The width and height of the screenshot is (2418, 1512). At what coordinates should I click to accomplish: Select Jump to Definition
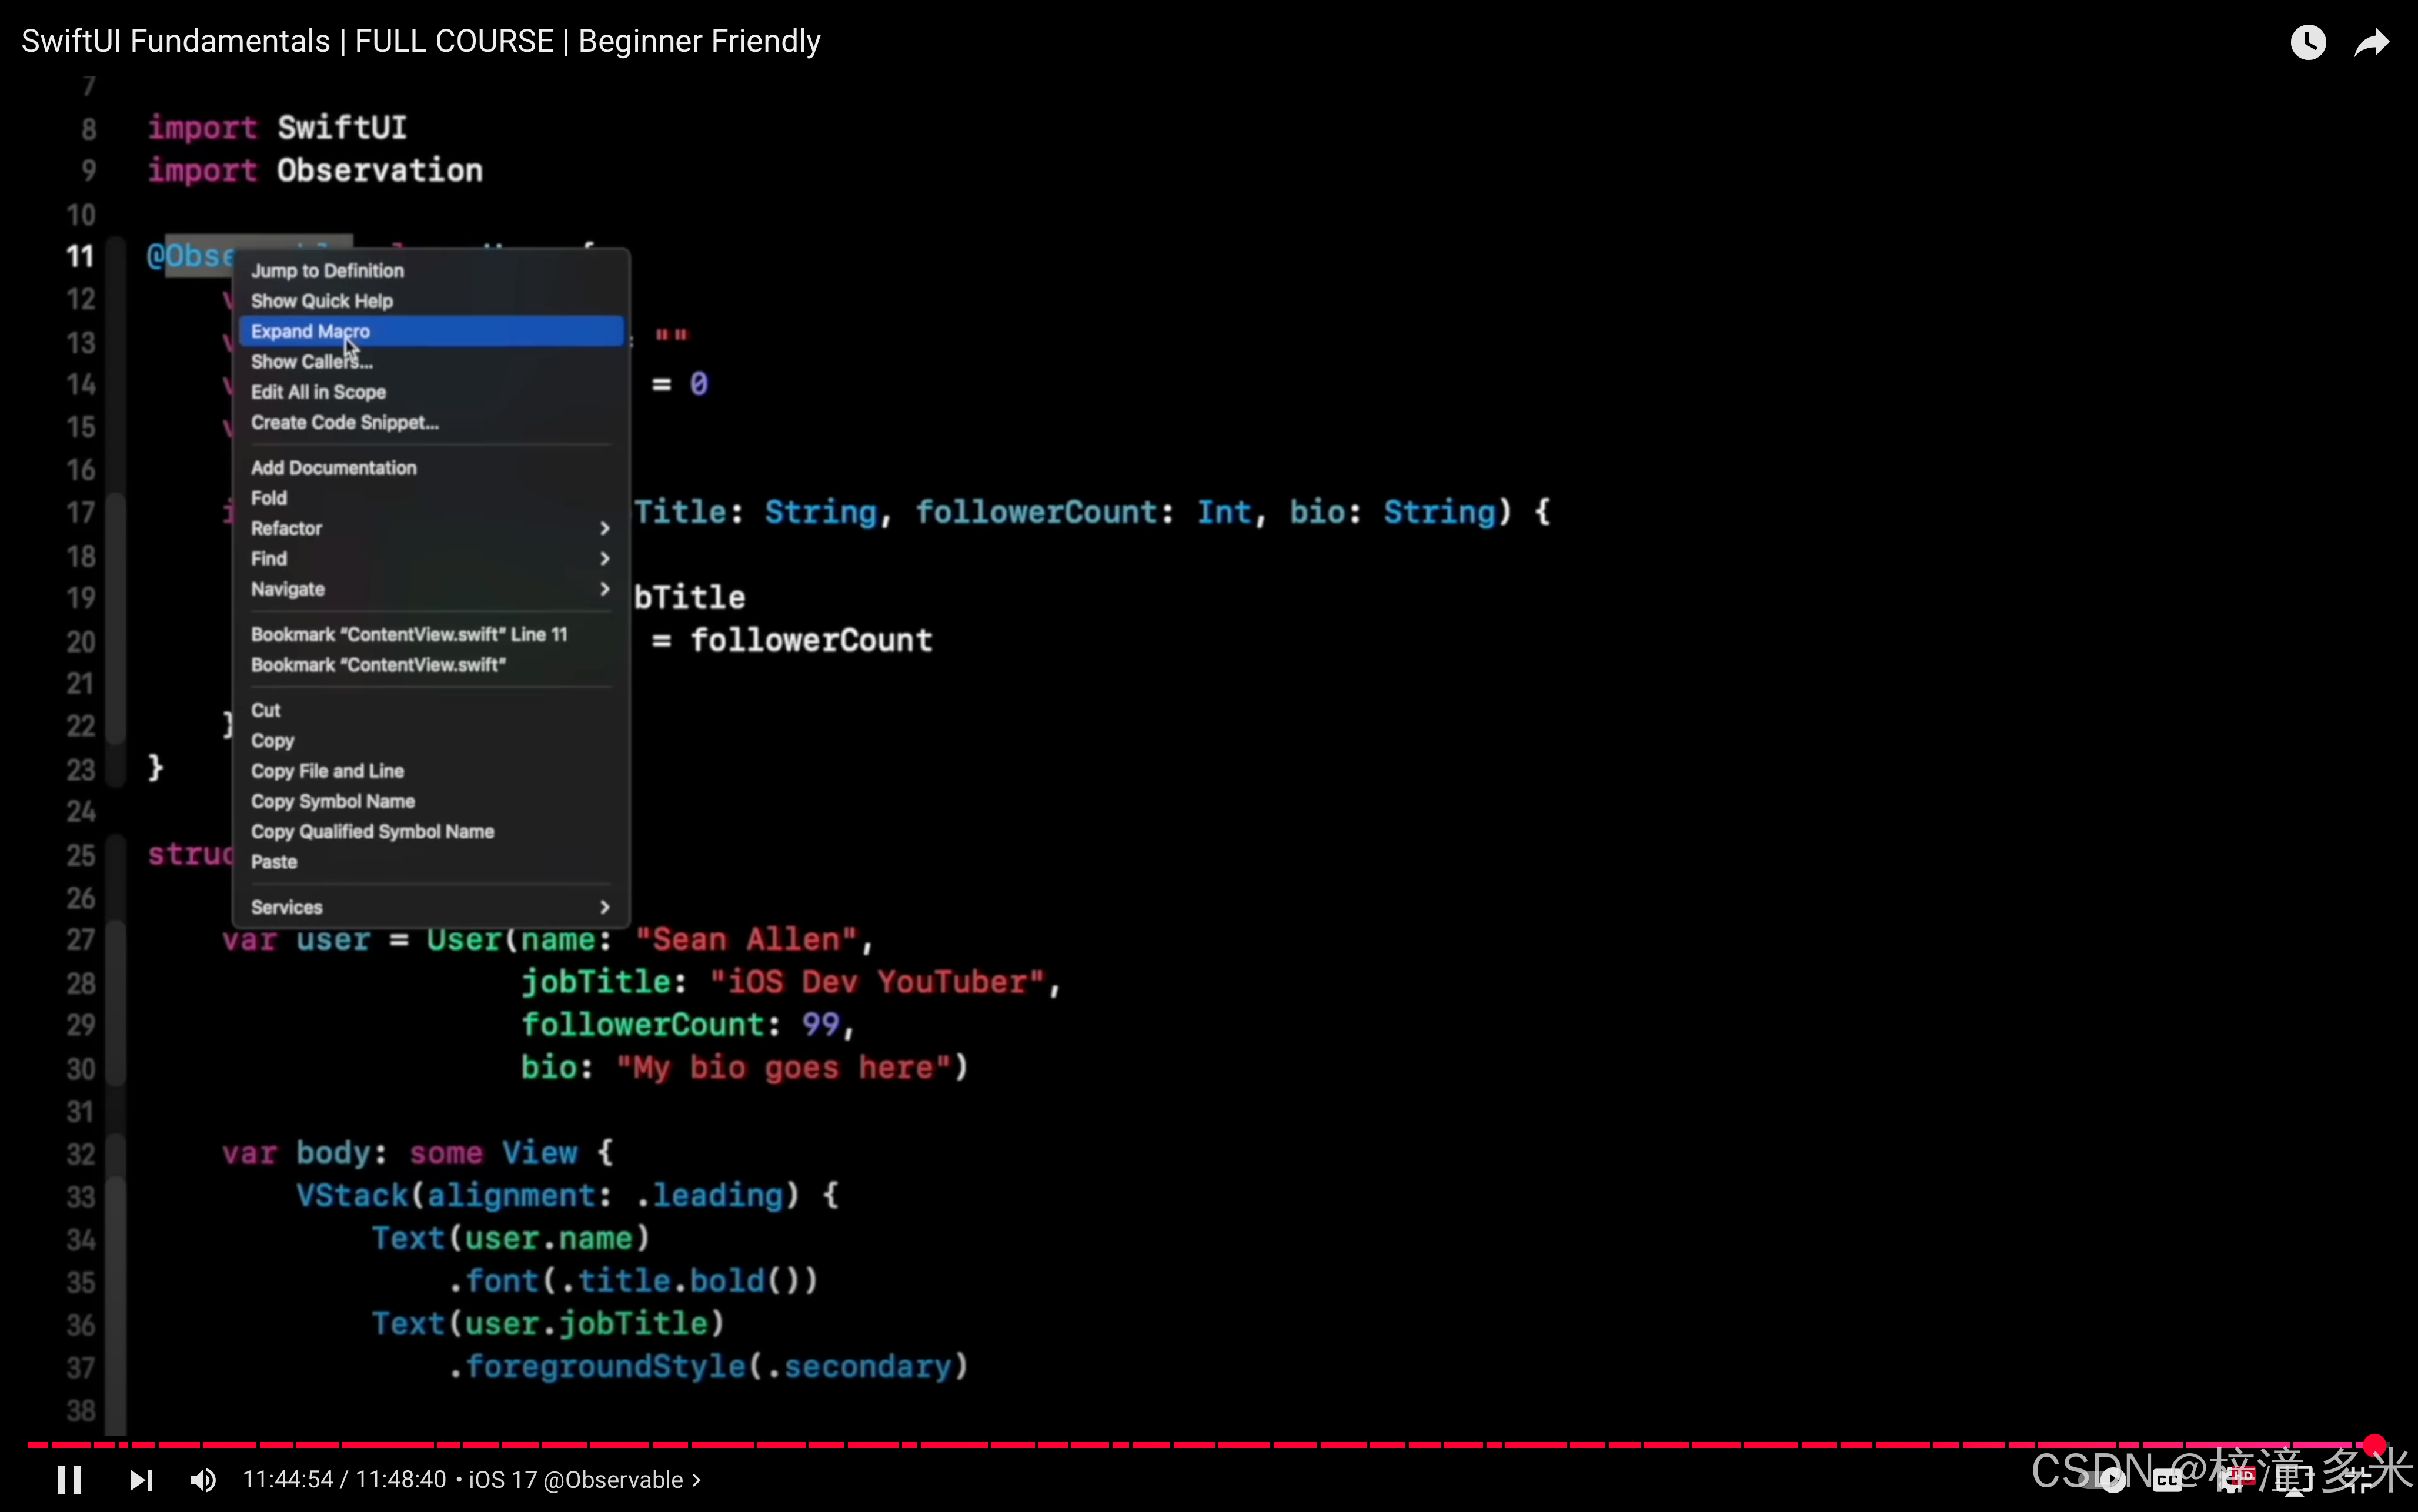pos(327,271)
